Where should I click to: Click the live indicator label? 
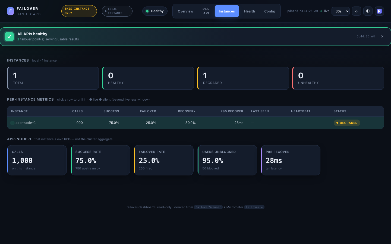point(327,11)
